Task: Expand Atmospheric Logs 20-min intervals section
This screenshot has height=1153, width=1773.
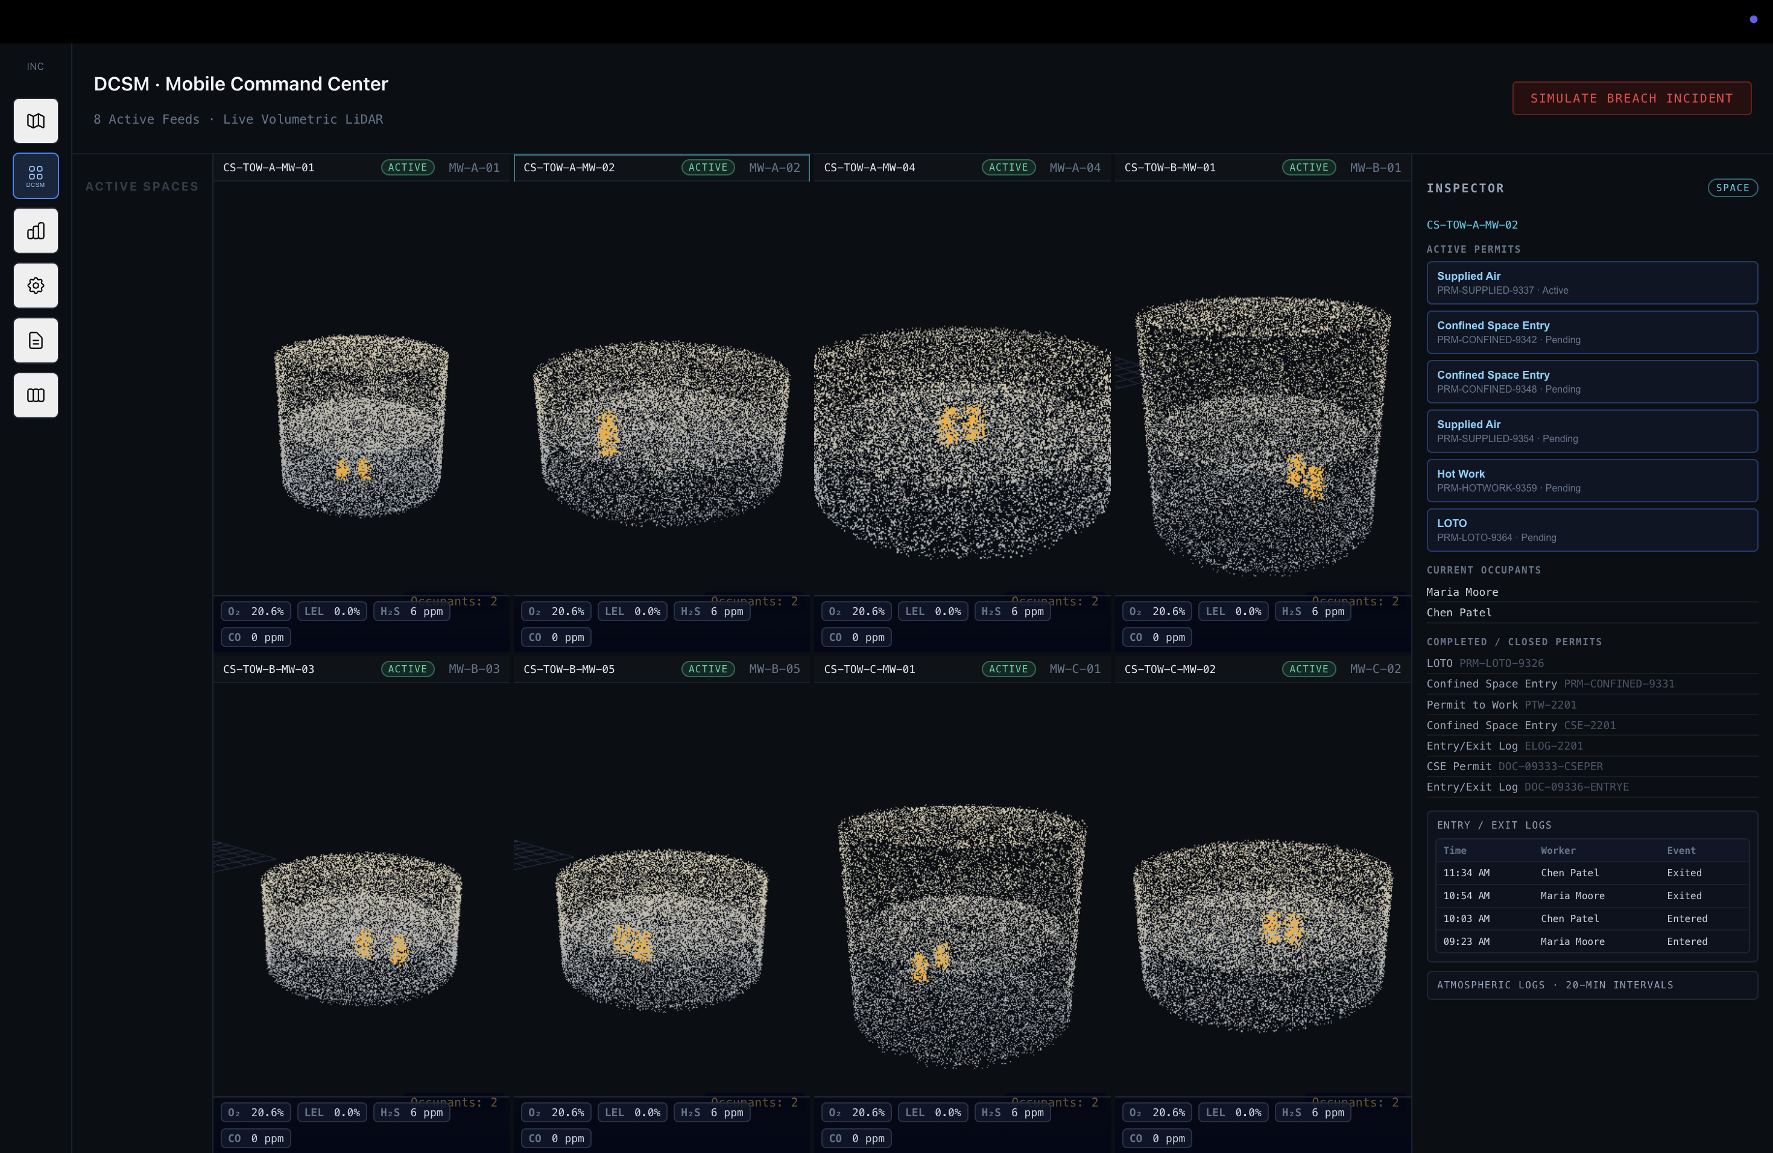Action: pyautogui.click(x=1592, y=985)
